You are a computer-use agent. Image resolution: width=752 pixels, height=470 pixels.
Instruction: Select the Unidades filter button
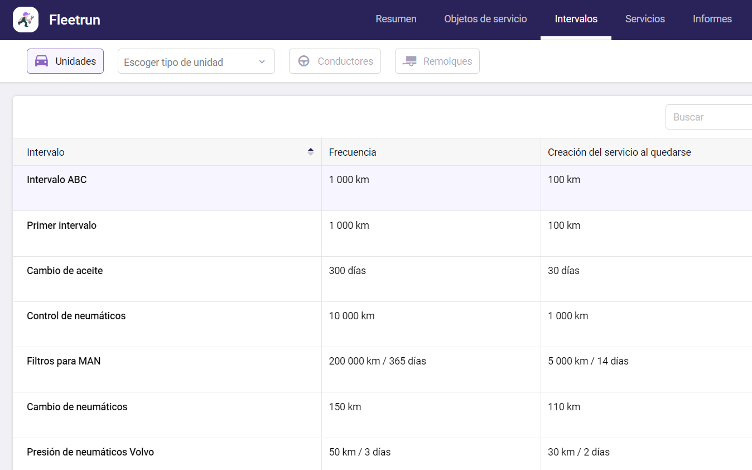tap(65, 61)
